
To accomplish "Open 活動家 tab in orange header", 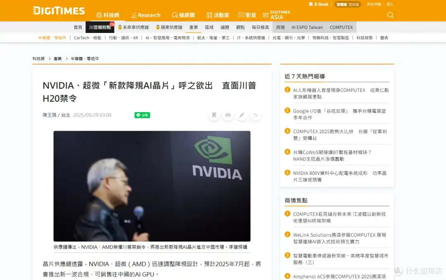I will tap(218, 15).
